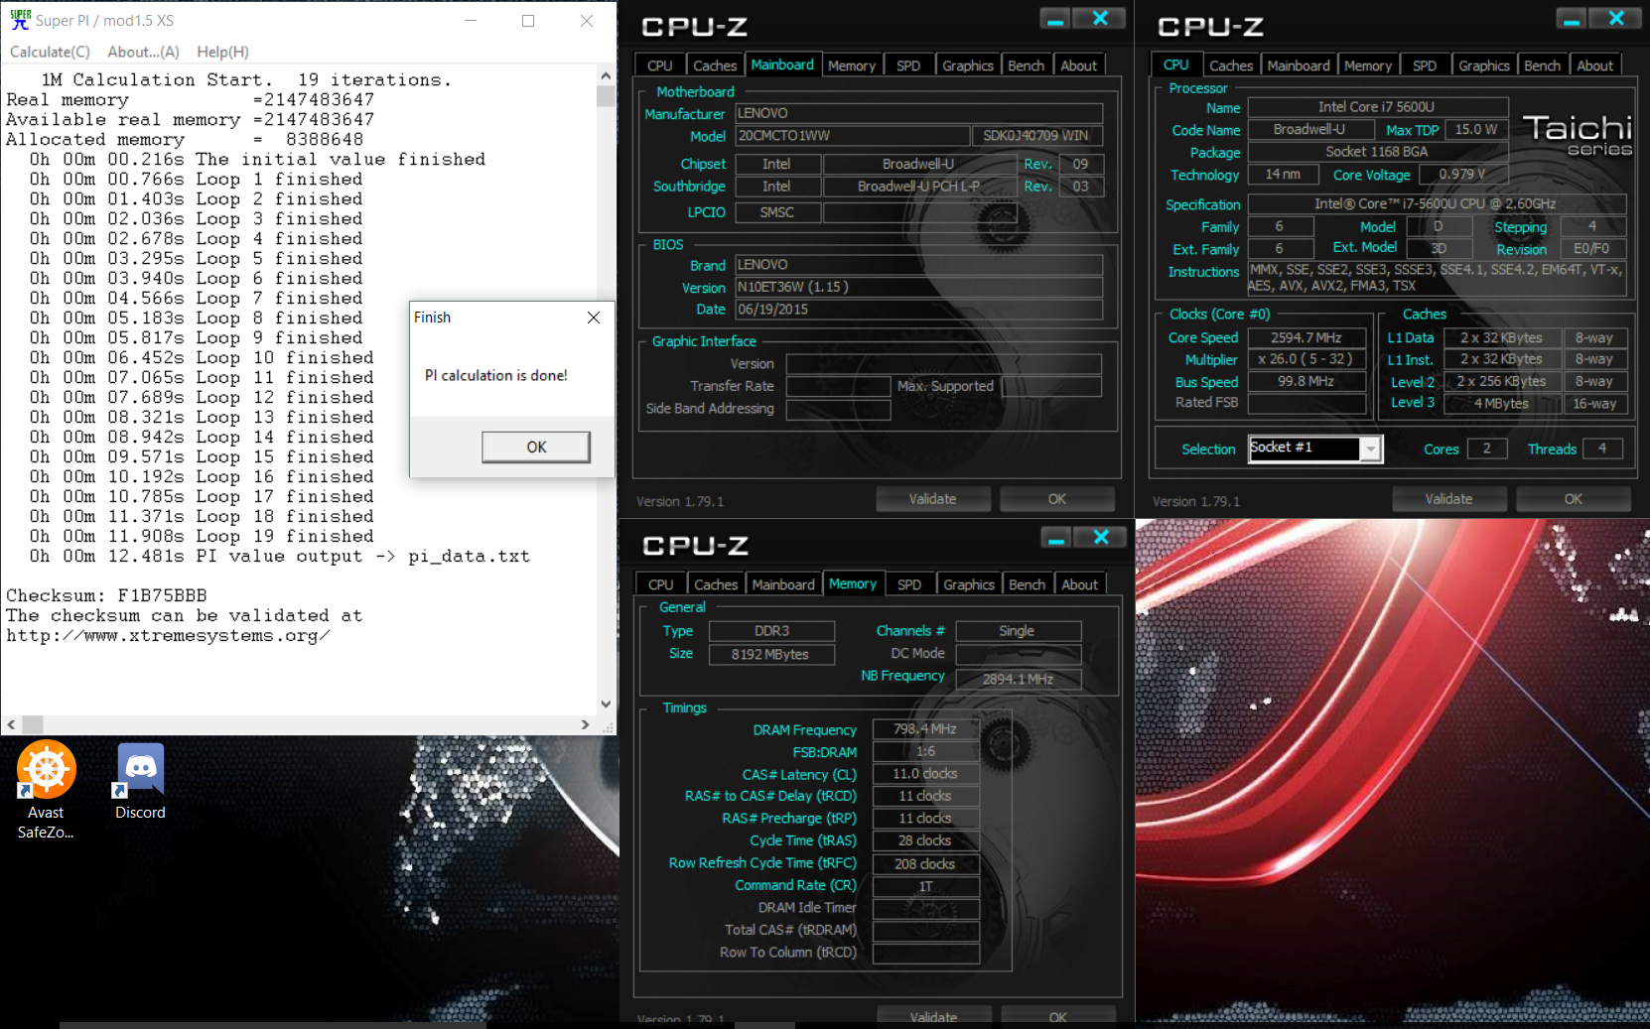The height and width of the screenshot is (1029, 1650).
Task: Click OK in the Mainboard CPU-Z window
Action: 1057,499
